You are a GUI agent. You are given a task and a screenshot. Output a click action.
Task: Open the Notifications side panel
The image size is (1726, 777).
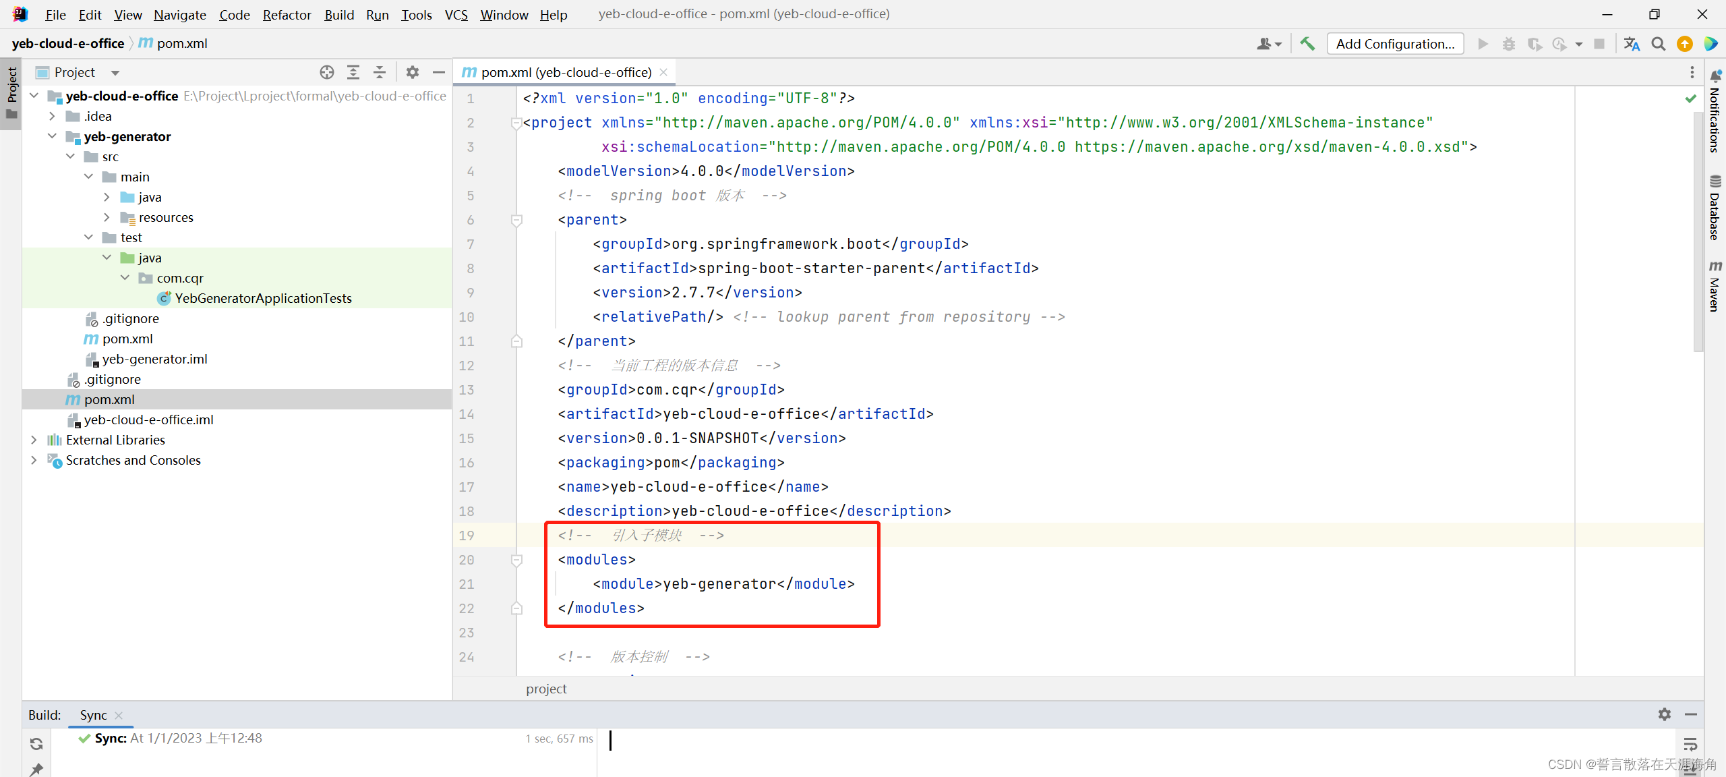coord(1715,112)
